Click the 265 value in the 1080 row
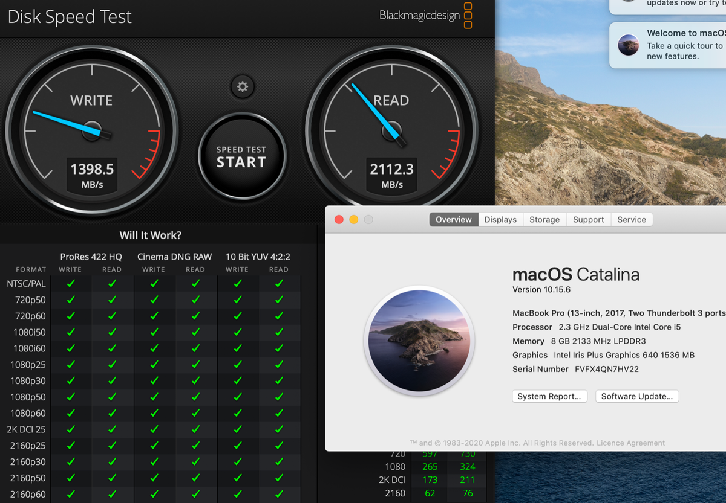This screenshot has height=503, width=726. [x=430, y=467]
